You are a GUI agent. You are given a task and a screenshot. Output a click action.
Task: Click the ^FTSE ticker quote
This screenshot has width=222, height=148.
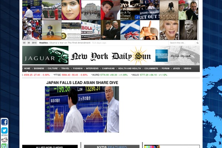[70, 75]
